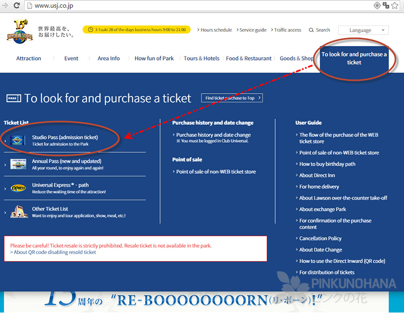
Task: Click the clock icon in business hours banner
Action: (90, 30)
